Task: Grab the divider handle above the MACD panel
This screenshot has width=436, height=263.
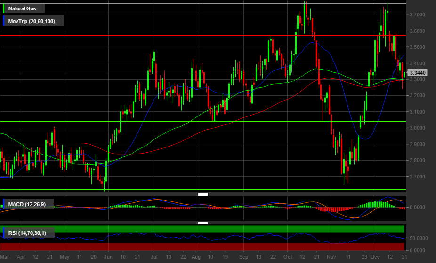Action: pyautogui.click(x=203, y=194)
